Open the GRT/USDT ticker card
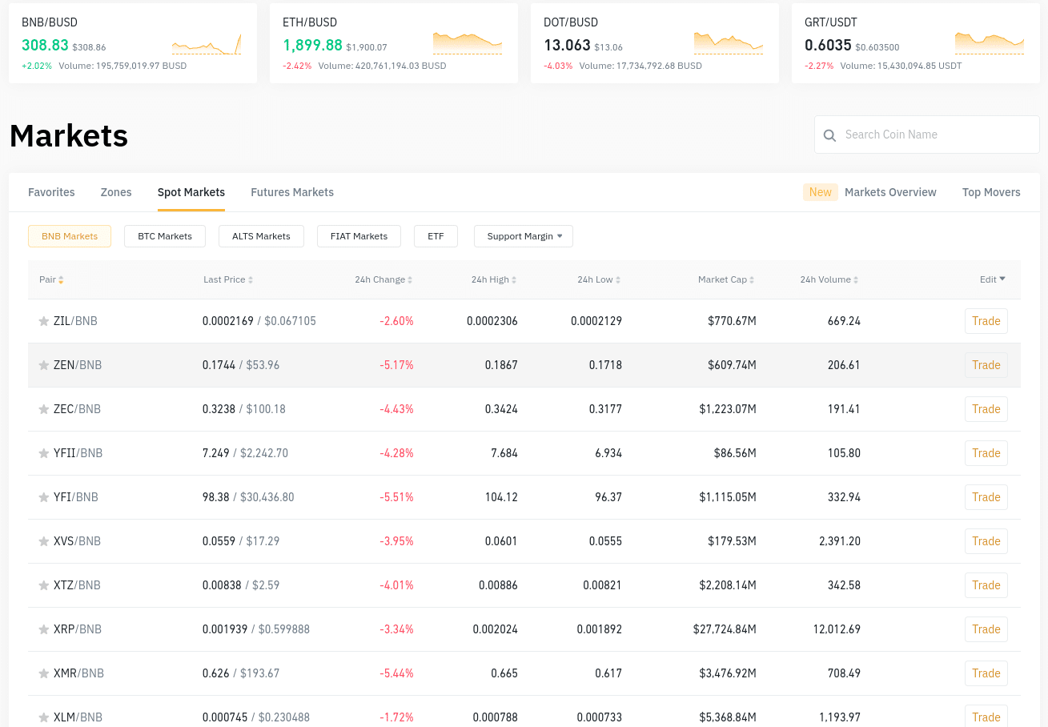1048x727 pixels. pos(916,43)
